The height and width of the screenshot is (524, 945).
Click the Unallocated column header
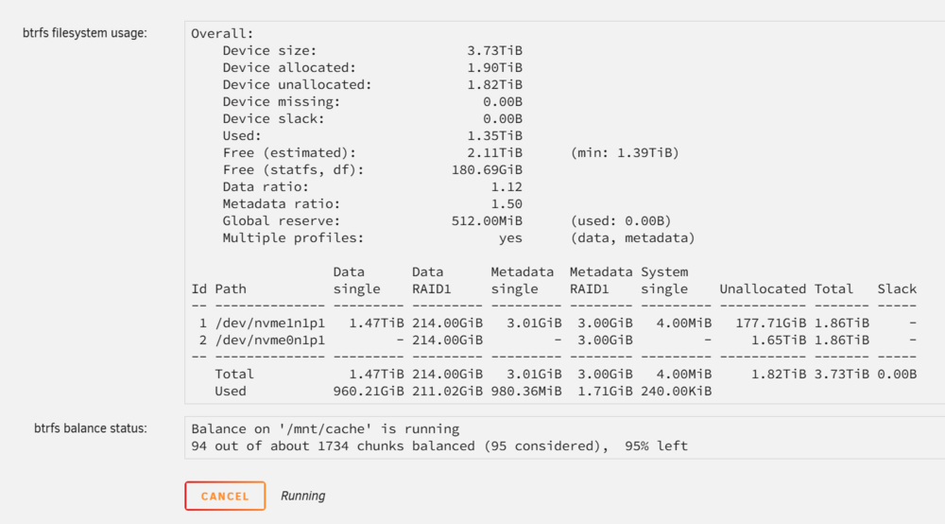click(x=763, y=288)
